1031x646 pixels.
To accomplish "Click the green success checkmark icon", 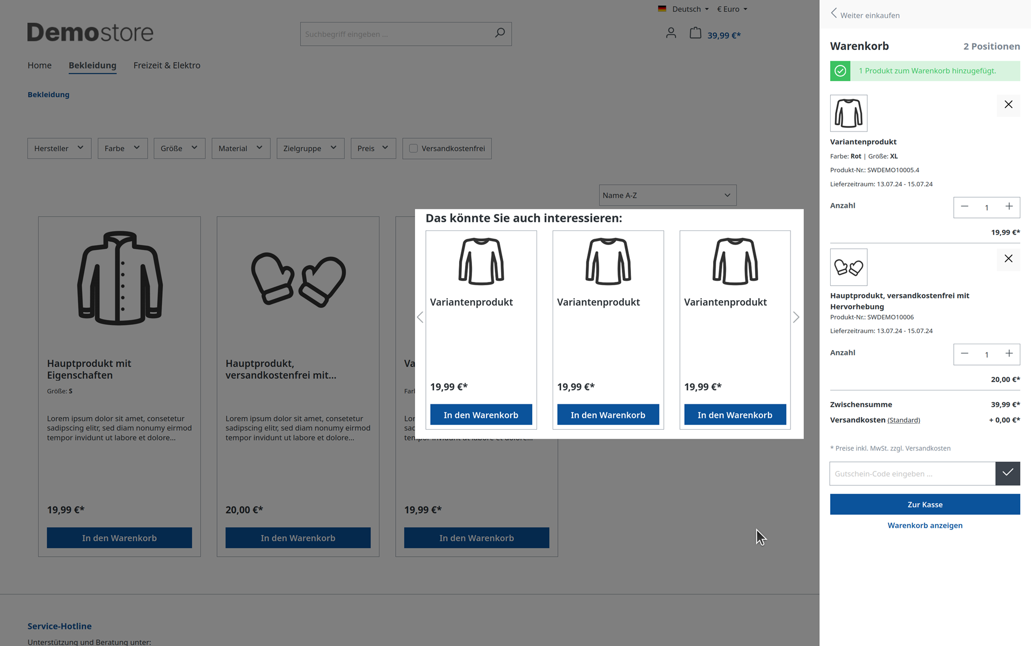I will (840, 71).
